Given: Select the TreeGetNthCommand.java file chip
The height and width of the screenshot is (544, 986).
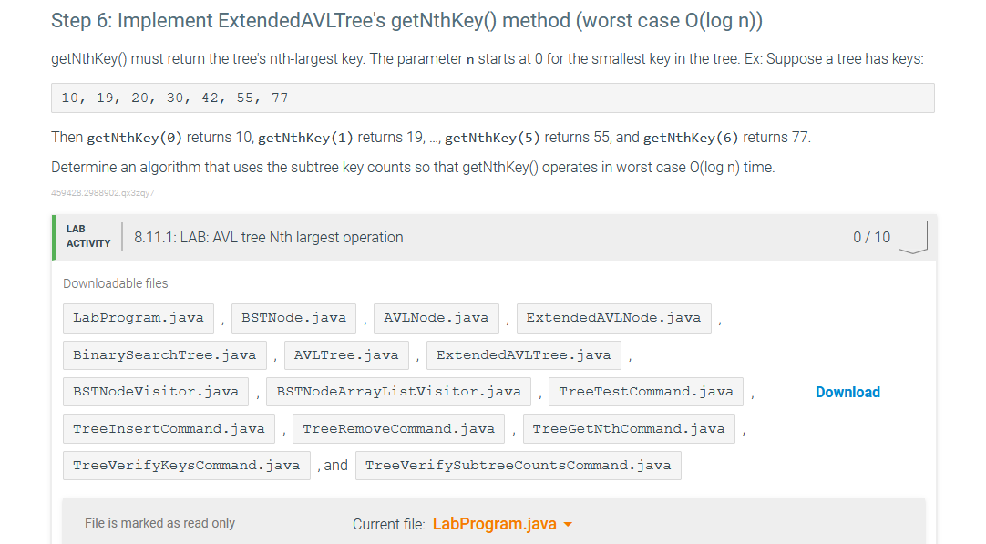Looking at the screenshot, I should (630, 428).
